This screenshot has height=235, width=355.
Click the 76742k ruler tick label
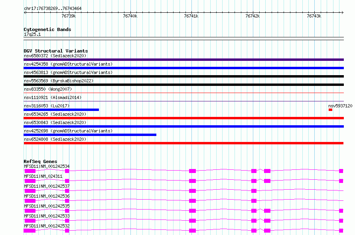[x=252, y=16]
